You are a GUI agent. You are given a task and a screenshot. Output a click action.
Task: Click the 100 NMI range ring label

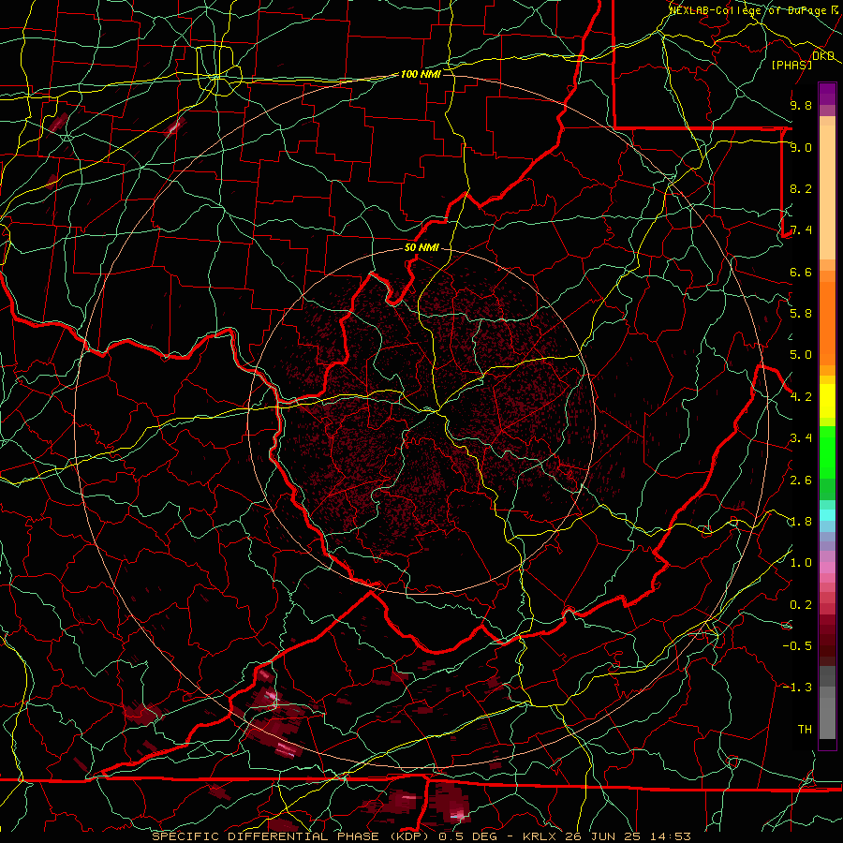point(421,74)
